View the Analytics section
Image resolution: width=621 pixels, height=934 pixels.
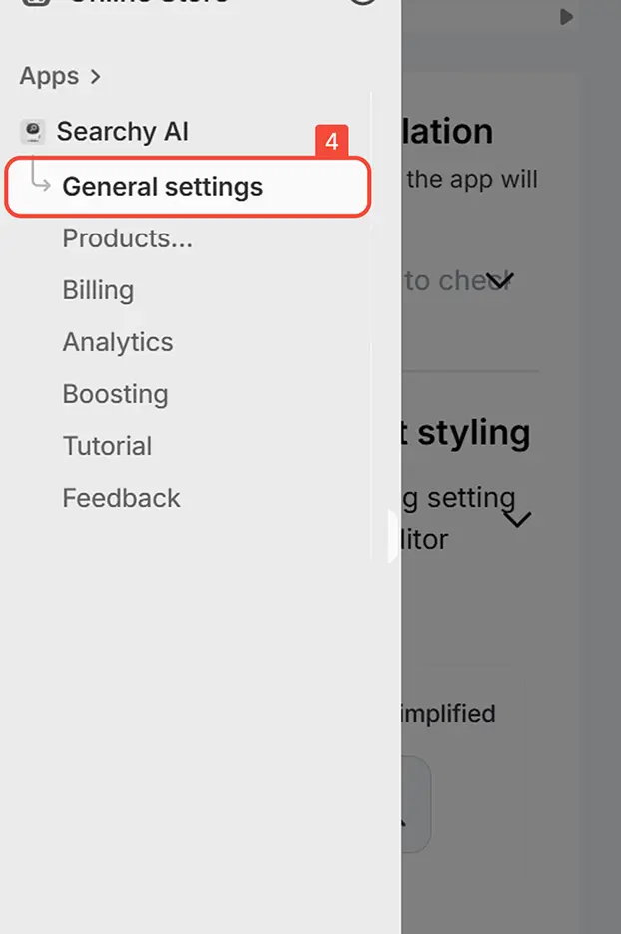coord(117,342)
